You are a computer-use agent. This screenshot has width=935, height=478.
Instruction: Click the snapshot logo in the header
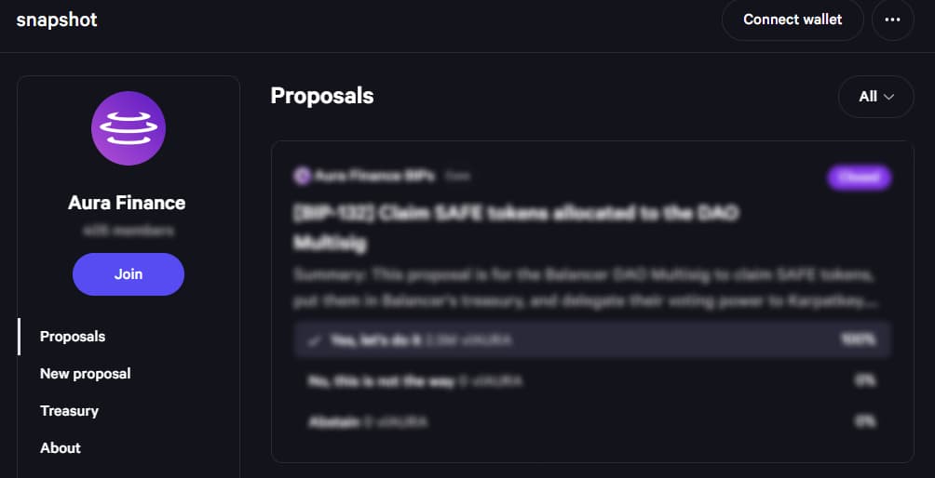(x=57, y=20)
